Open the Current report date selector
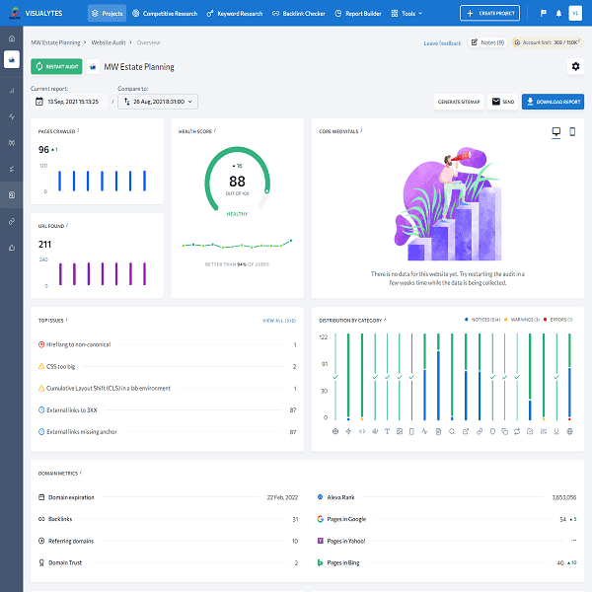 click(70, 101)
